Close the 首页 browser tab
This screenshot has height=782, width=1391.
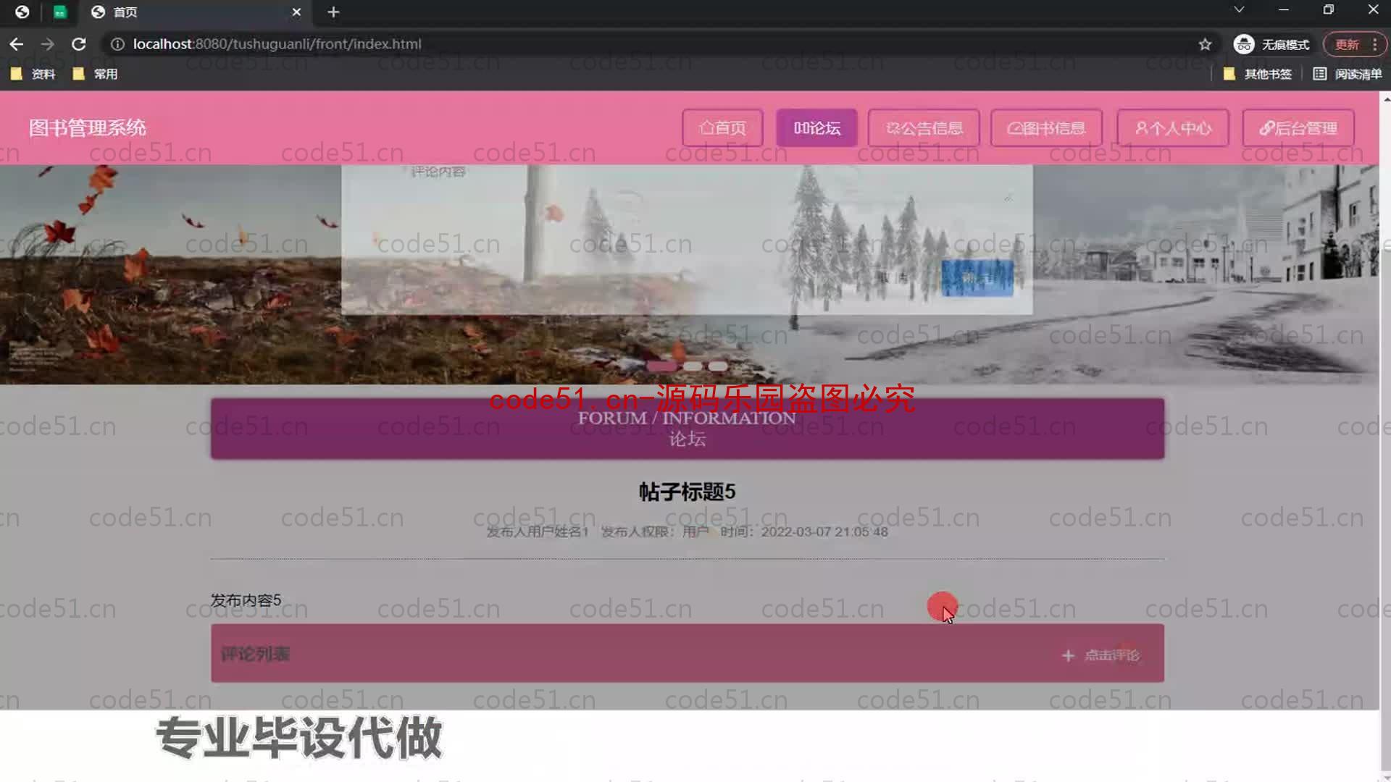(x=296, y=12)
